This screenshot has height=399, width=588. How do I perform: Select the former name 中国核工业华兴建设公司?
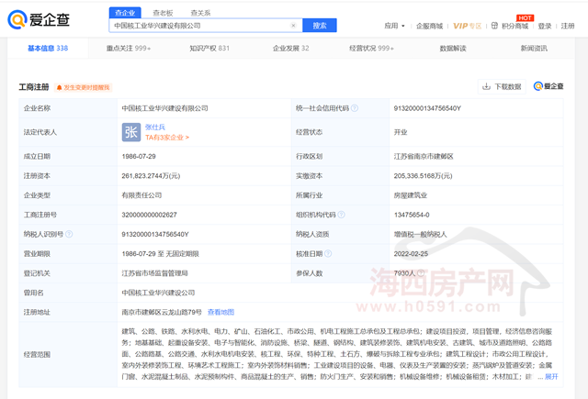(158, 293)
